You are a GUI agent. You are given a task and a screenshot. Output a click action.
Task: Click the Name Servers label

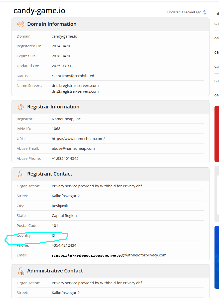click(x=30, y=86)
